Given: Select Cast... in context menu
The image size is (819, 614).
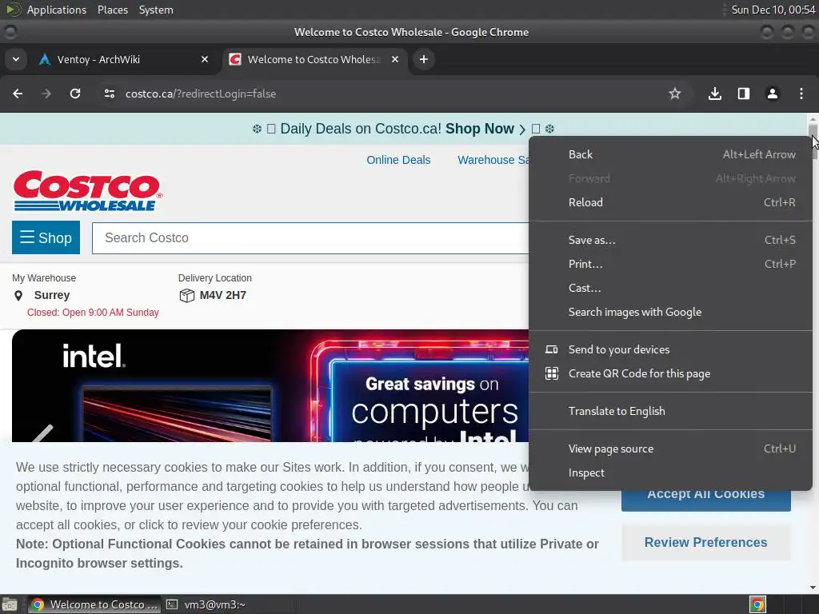Looking at the screenshot, I should tap(671, 288).
